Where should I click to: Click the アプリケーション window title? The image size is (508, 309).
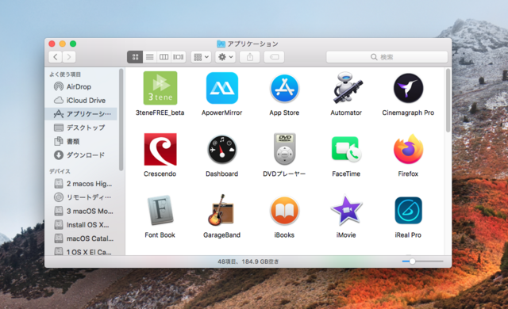[x=252, y=44]
